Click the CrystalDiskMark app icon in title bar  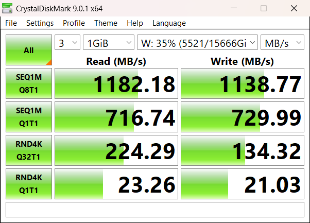point(8,9)
